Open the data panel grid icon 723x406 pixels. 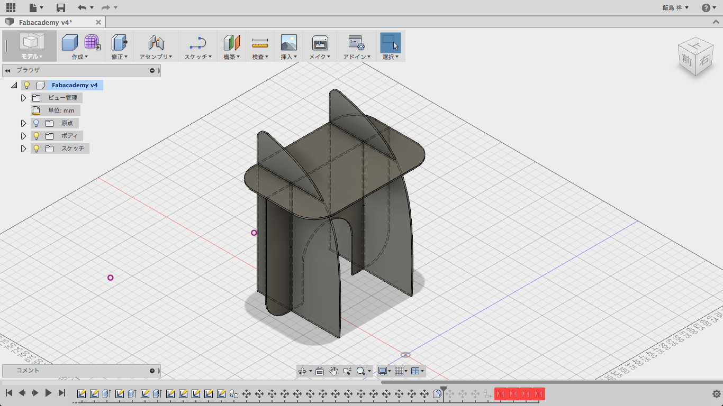[x=11, y=7]
